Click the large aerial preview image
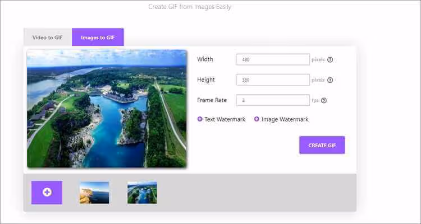421x224 pixels. click(x=107, y=109)
